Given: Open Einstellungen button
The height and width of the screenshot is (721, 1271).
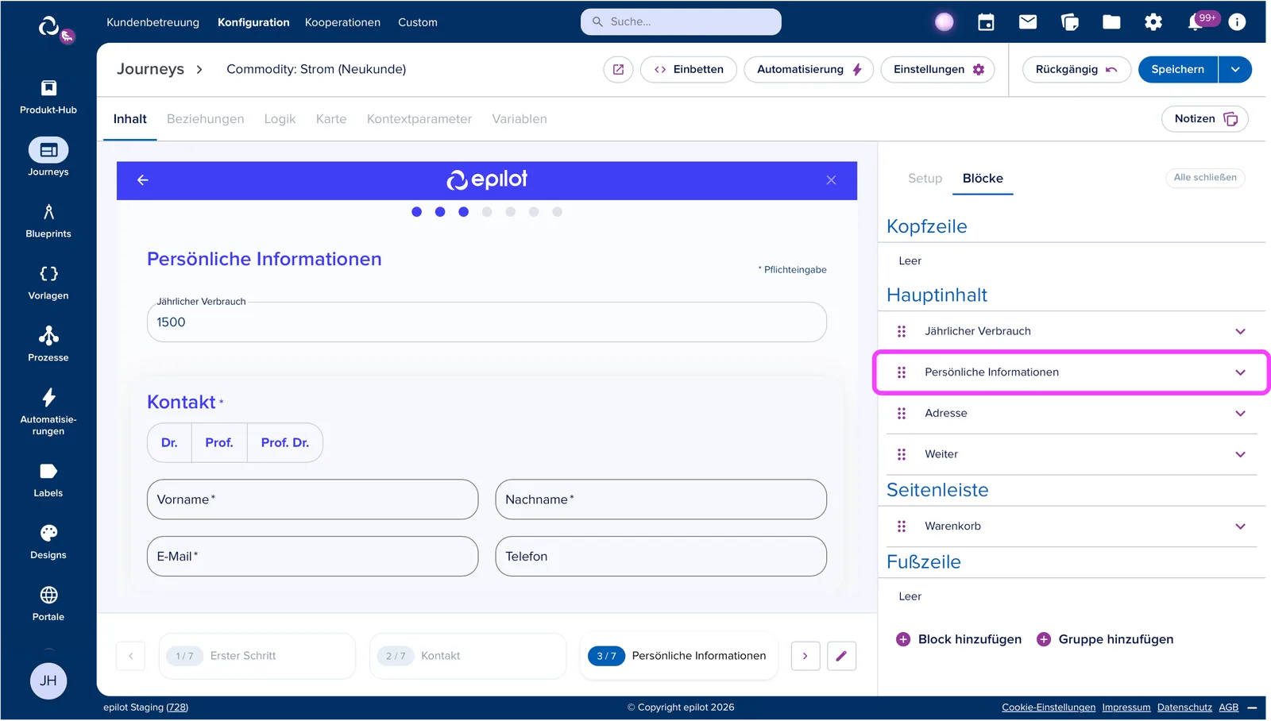Looking at the screenshot, I should [x=938, y=70].
